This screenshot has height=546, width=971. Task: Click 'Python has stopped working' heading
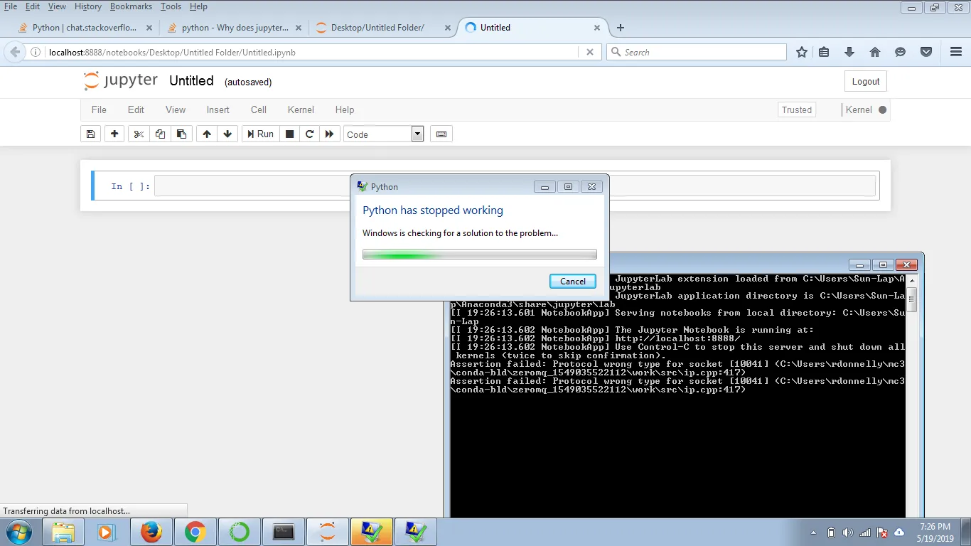[433, 210]
